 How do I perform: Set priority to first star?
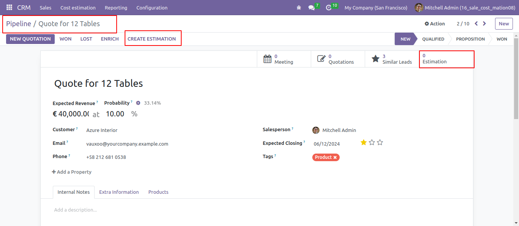click(x=364, y=142)
